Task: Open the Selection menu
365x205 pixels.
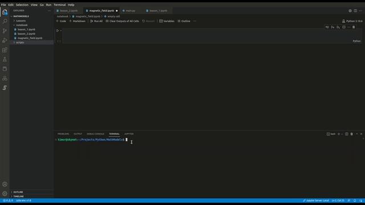Action: 22,5
